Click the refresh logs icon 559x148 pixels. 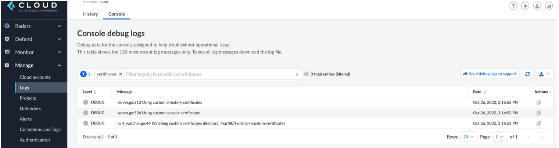(527, 74)
